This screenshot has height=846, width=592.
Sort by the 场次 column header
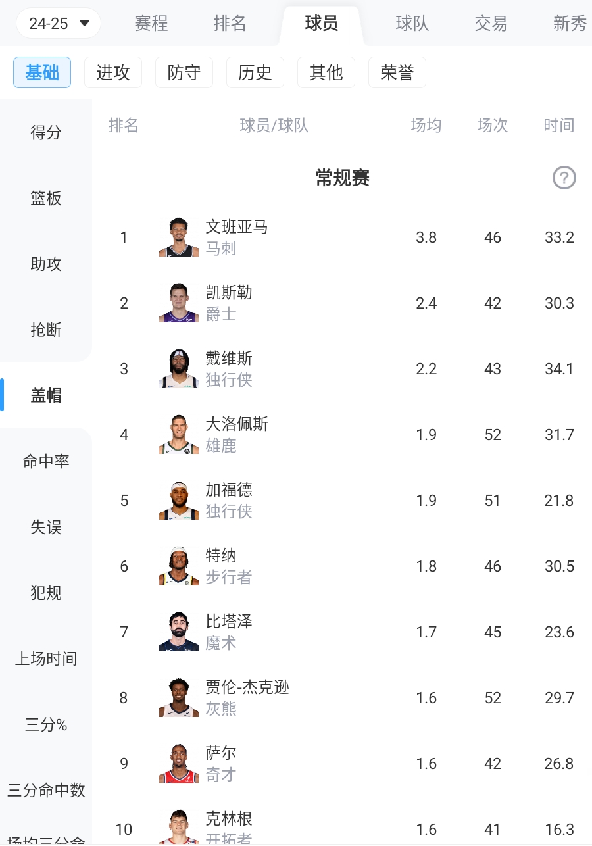(493, 125)
